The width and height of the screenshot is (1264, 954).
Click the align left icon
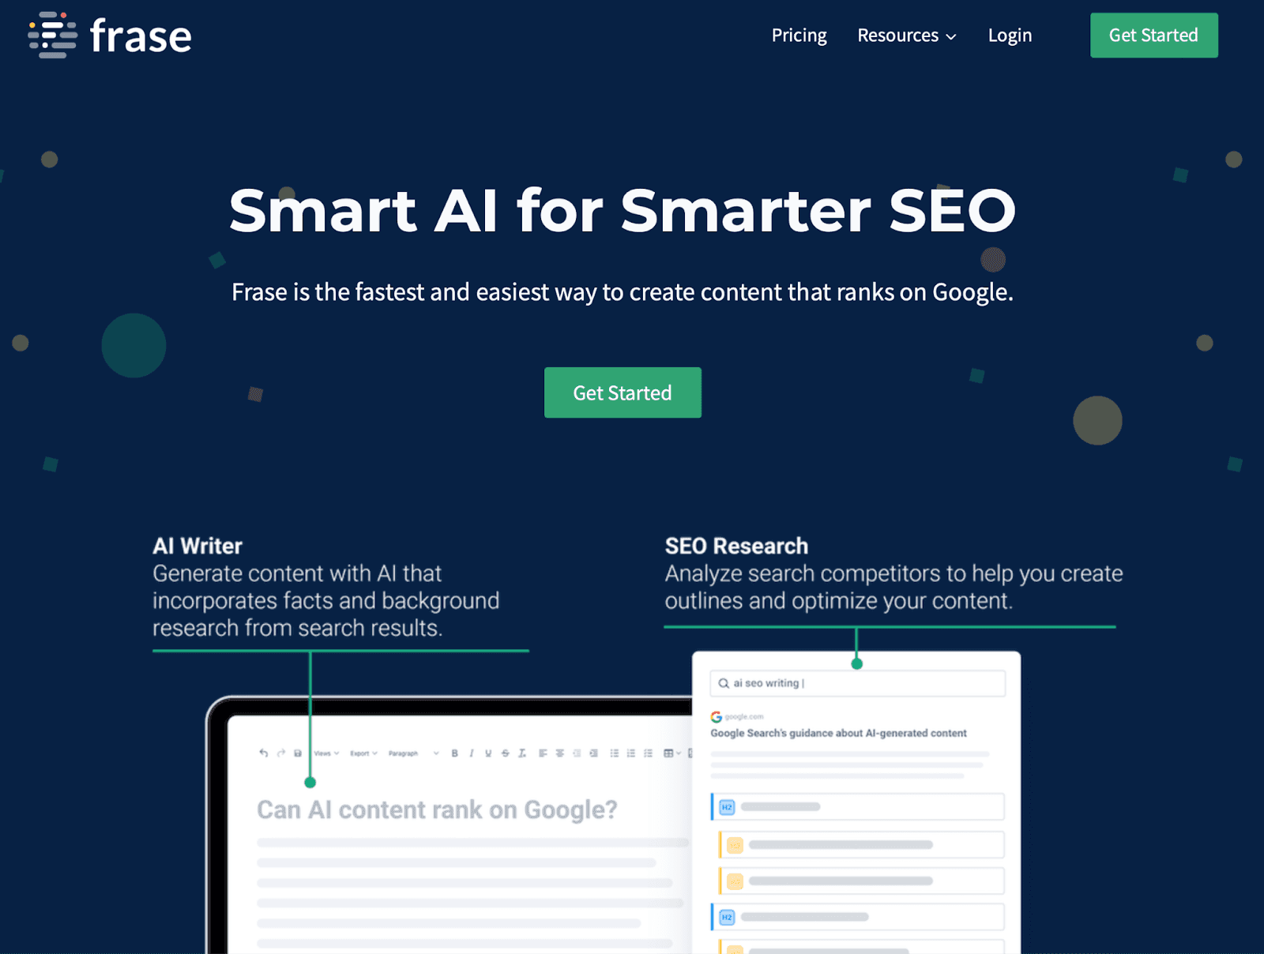pos(543,753)
